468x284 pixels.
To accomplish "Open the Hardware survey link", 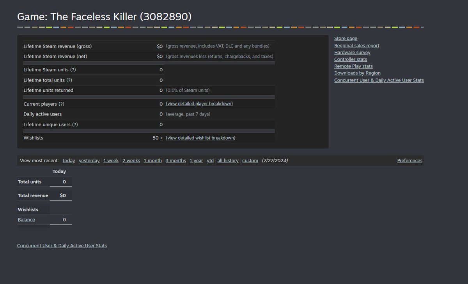I will tap(352, 53).
